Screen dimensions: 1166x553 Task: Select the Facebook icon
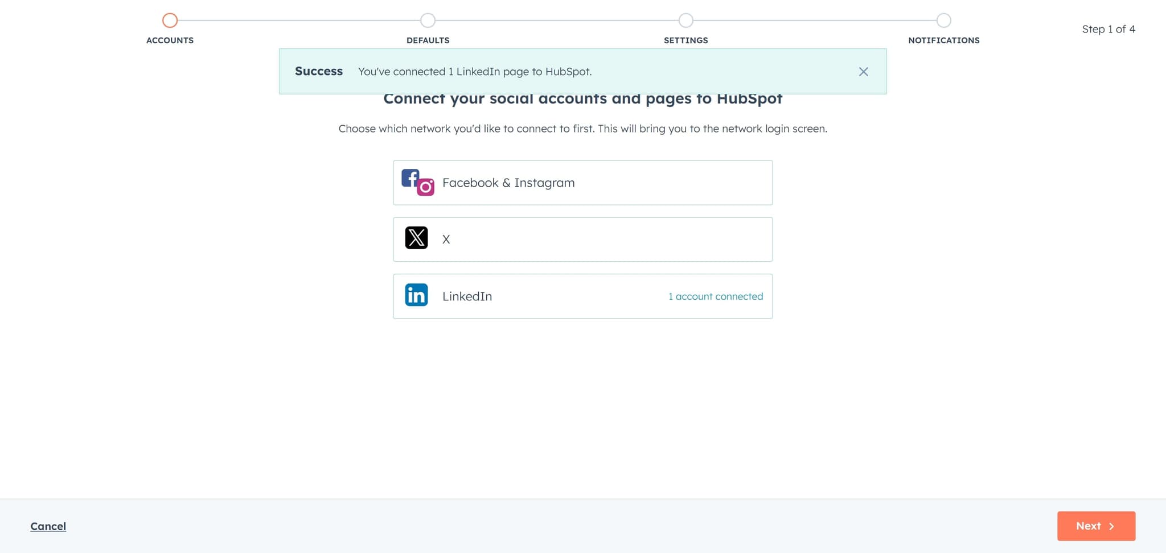coord(410,178)
